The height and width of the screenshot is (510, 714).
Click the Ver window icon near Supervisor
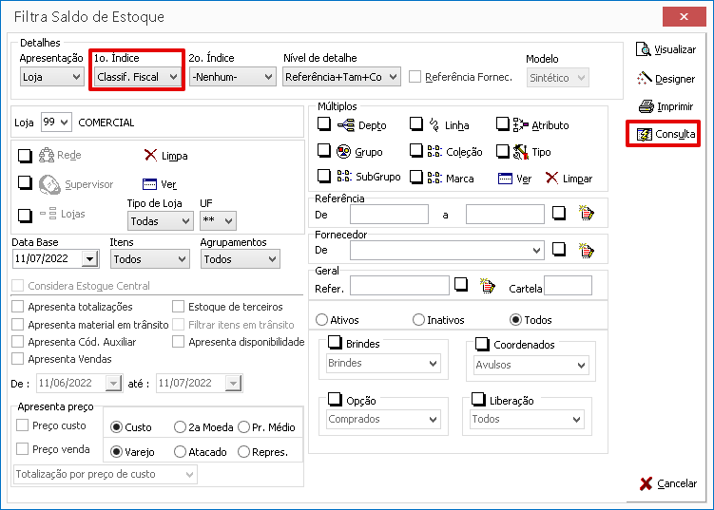pyautogui.click(x=149, y=184)
